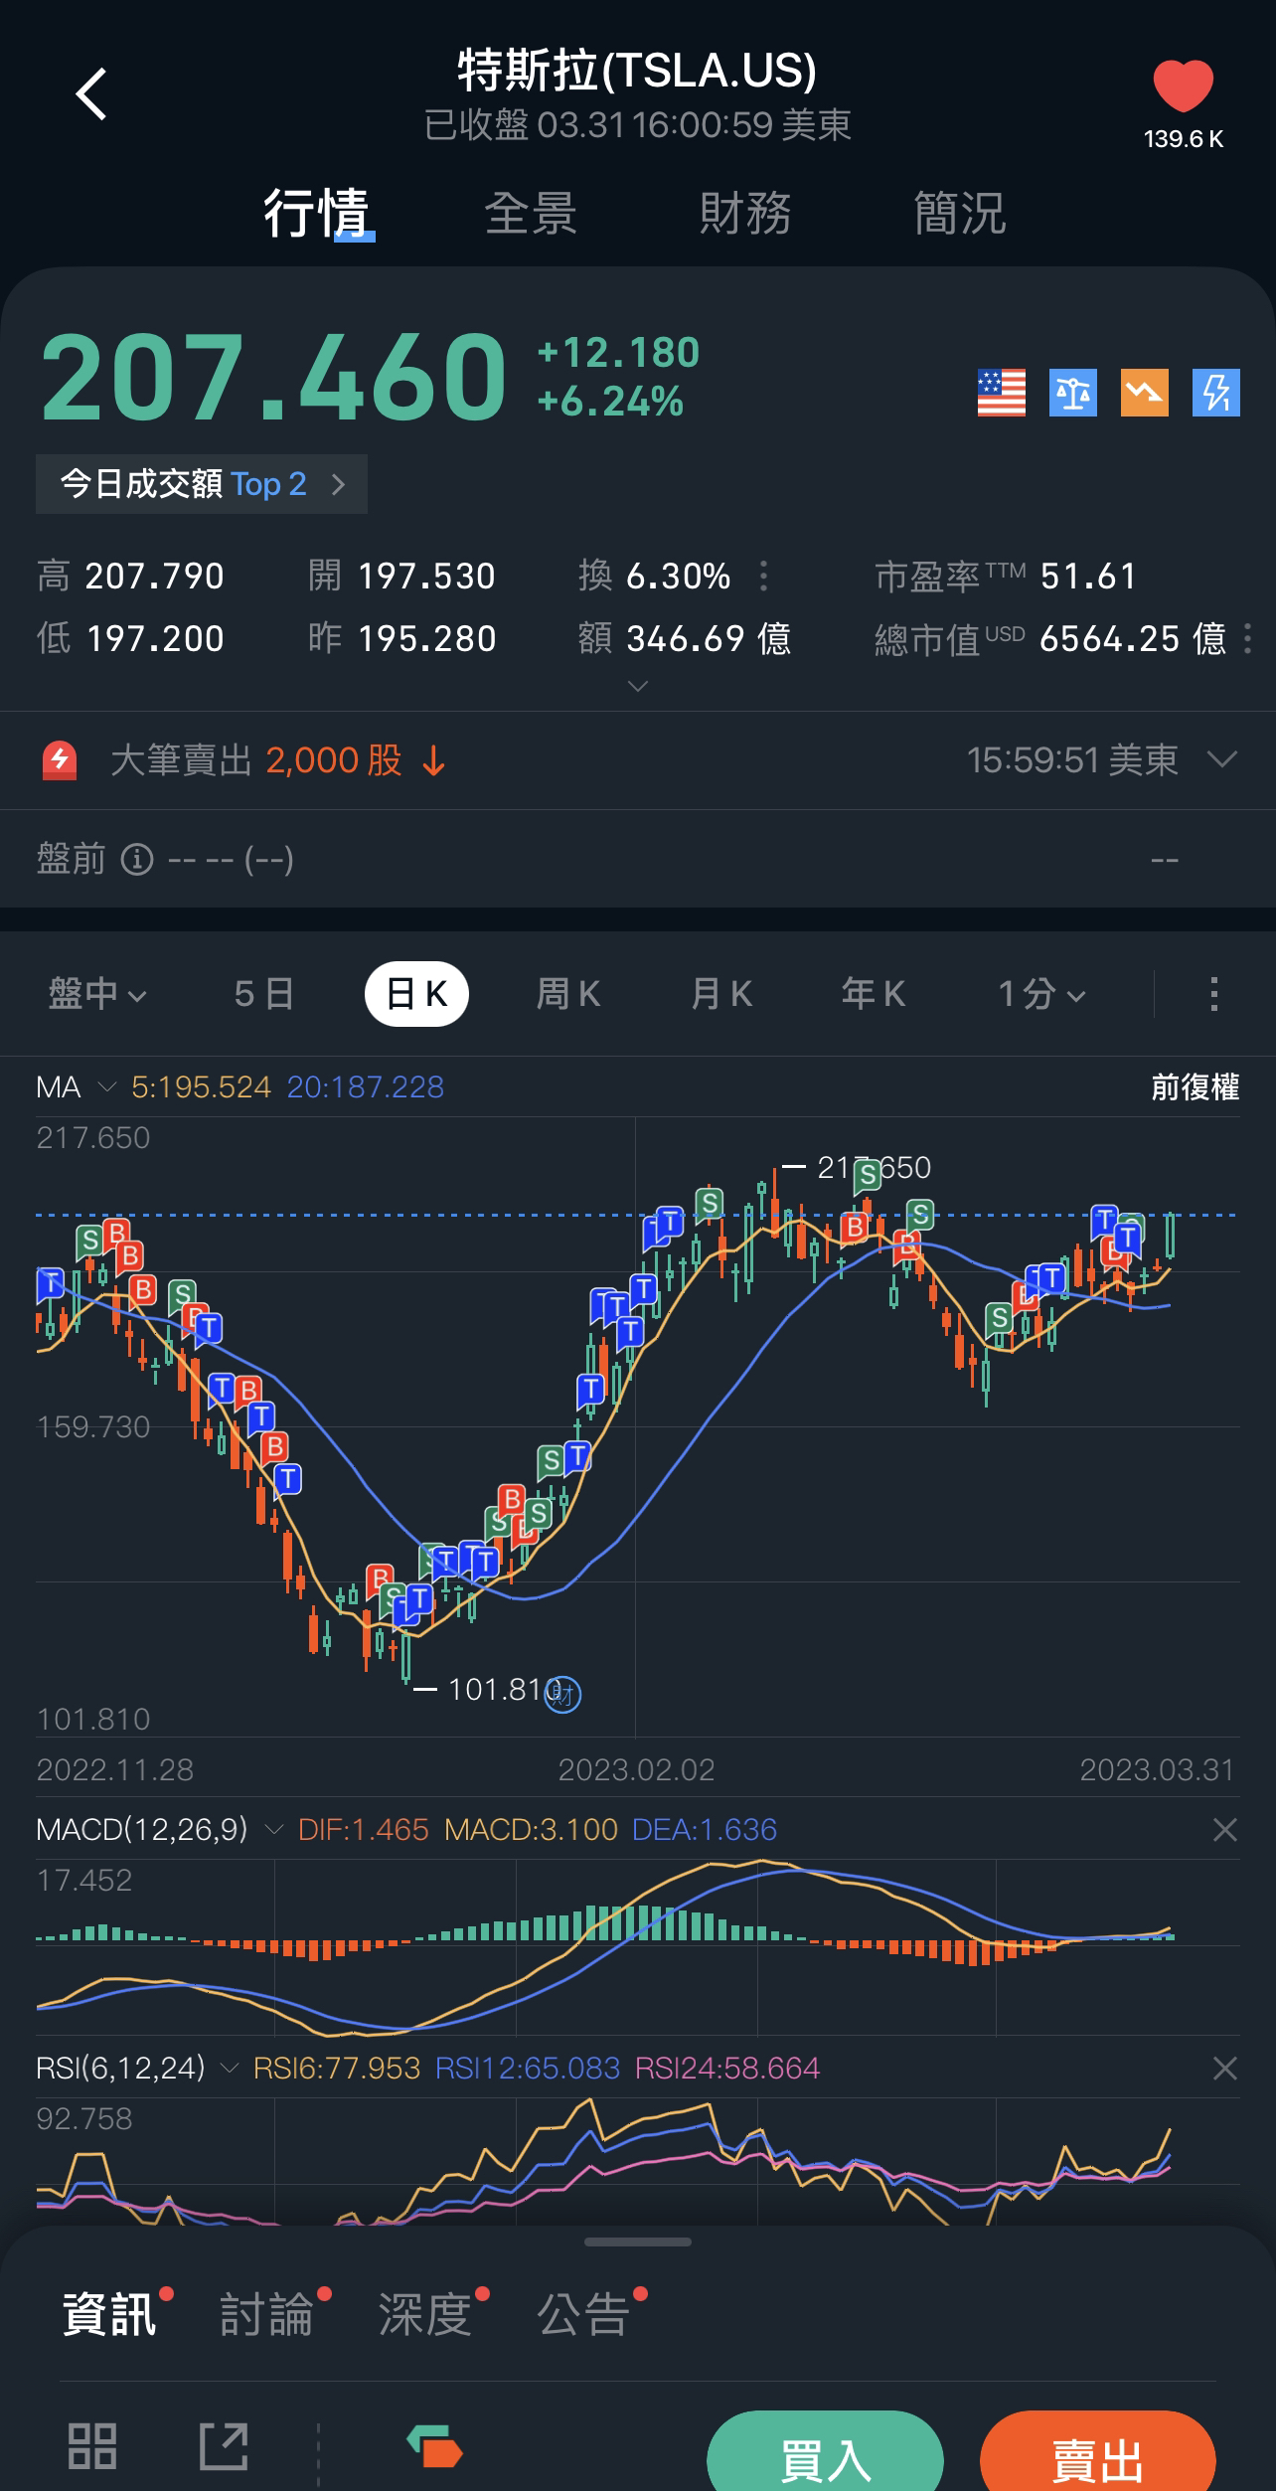Select the 年K chart period
1276x2491 pixels.
[x=874, y=994]
